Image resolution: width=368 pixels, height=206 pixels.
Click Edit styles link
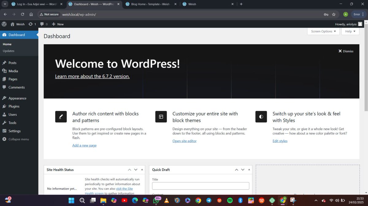click(x=280, y=141)
